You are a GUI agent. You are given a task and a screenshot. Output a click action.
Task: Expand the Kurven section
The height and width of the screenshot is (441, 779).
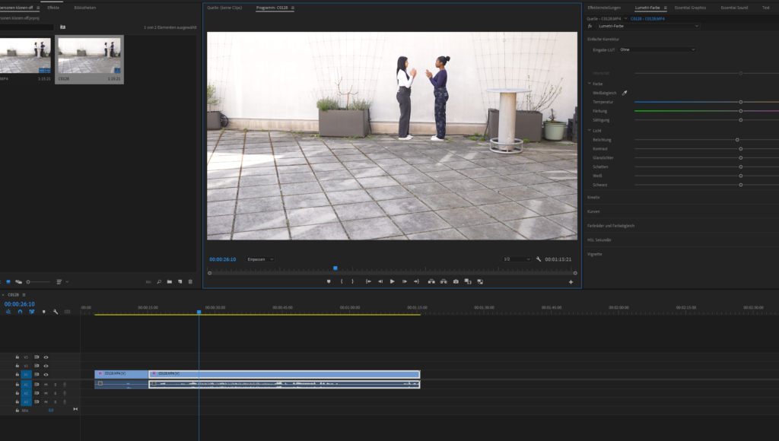[x=594, y=211]
